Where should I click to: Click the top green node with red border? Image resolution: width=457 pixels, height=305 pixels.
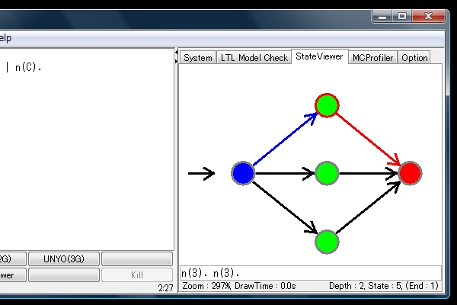tap(327, 104)
